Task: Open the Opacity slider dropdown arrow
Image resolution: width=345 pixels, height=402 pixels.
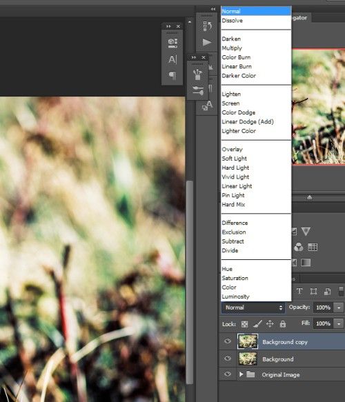Action: [339, 308]
